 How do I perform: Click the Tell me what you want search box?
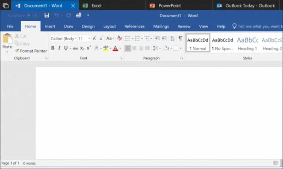[257, 27]
